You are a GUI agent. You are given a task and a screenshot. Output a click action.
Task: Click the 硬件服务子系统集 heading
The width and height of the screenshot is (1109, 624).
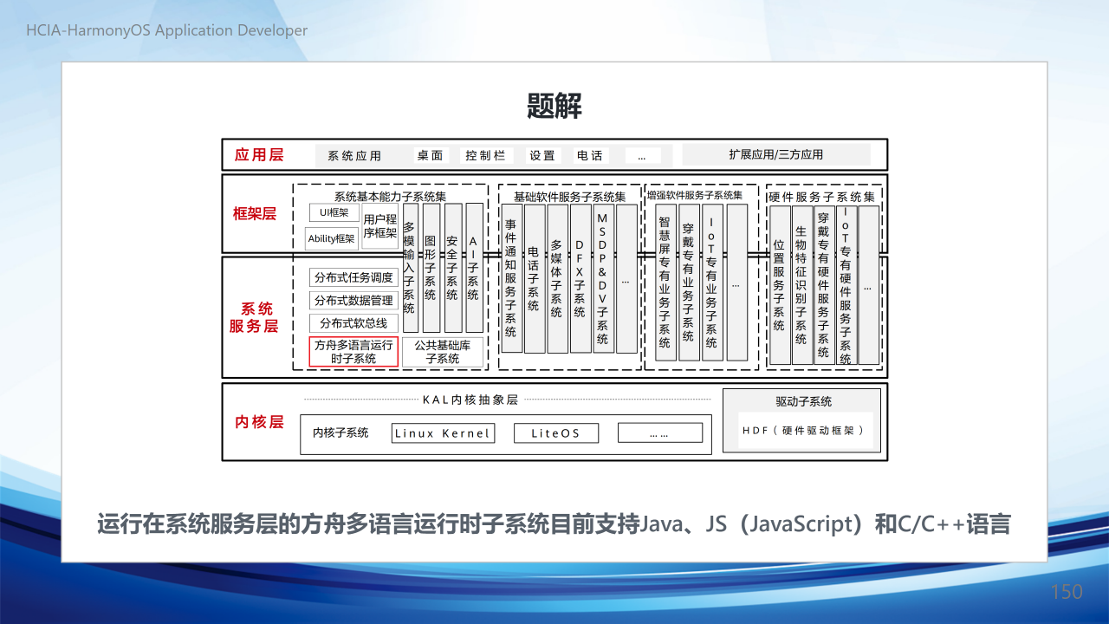pos(822,197)
